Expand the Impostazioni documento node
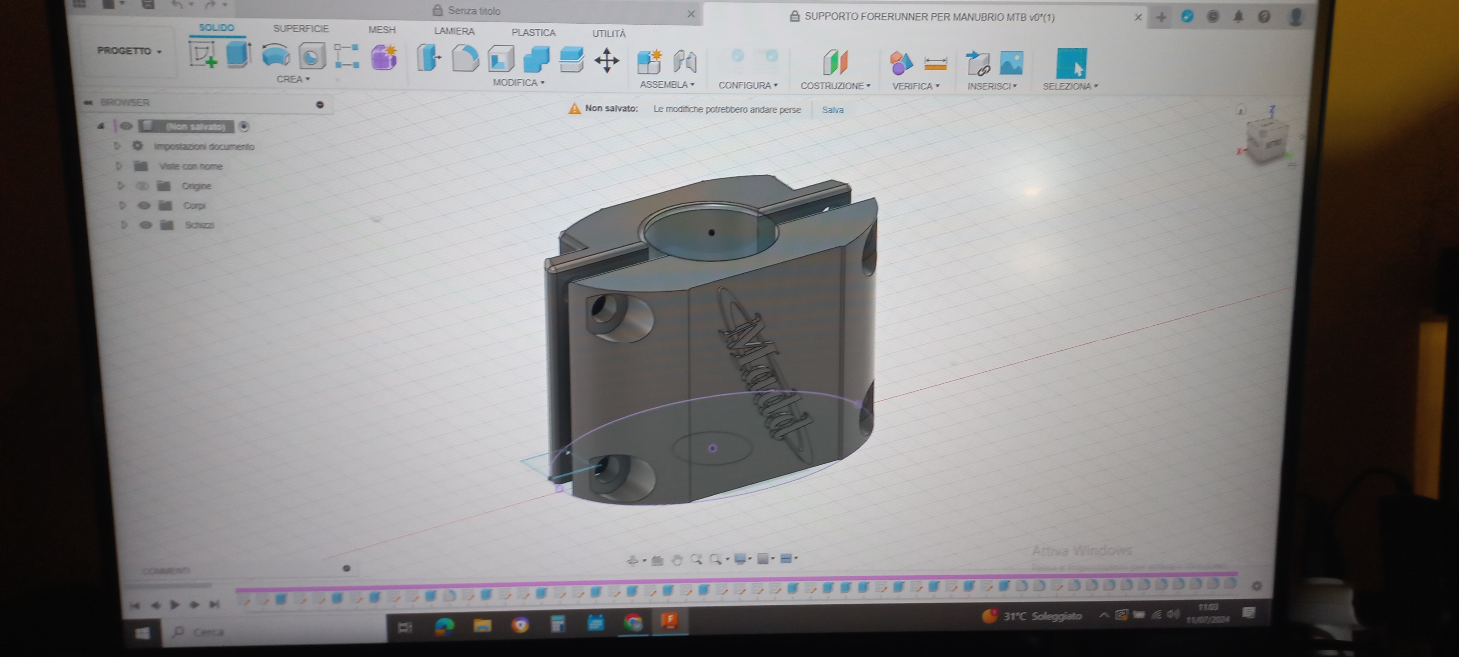 [117, 146]
